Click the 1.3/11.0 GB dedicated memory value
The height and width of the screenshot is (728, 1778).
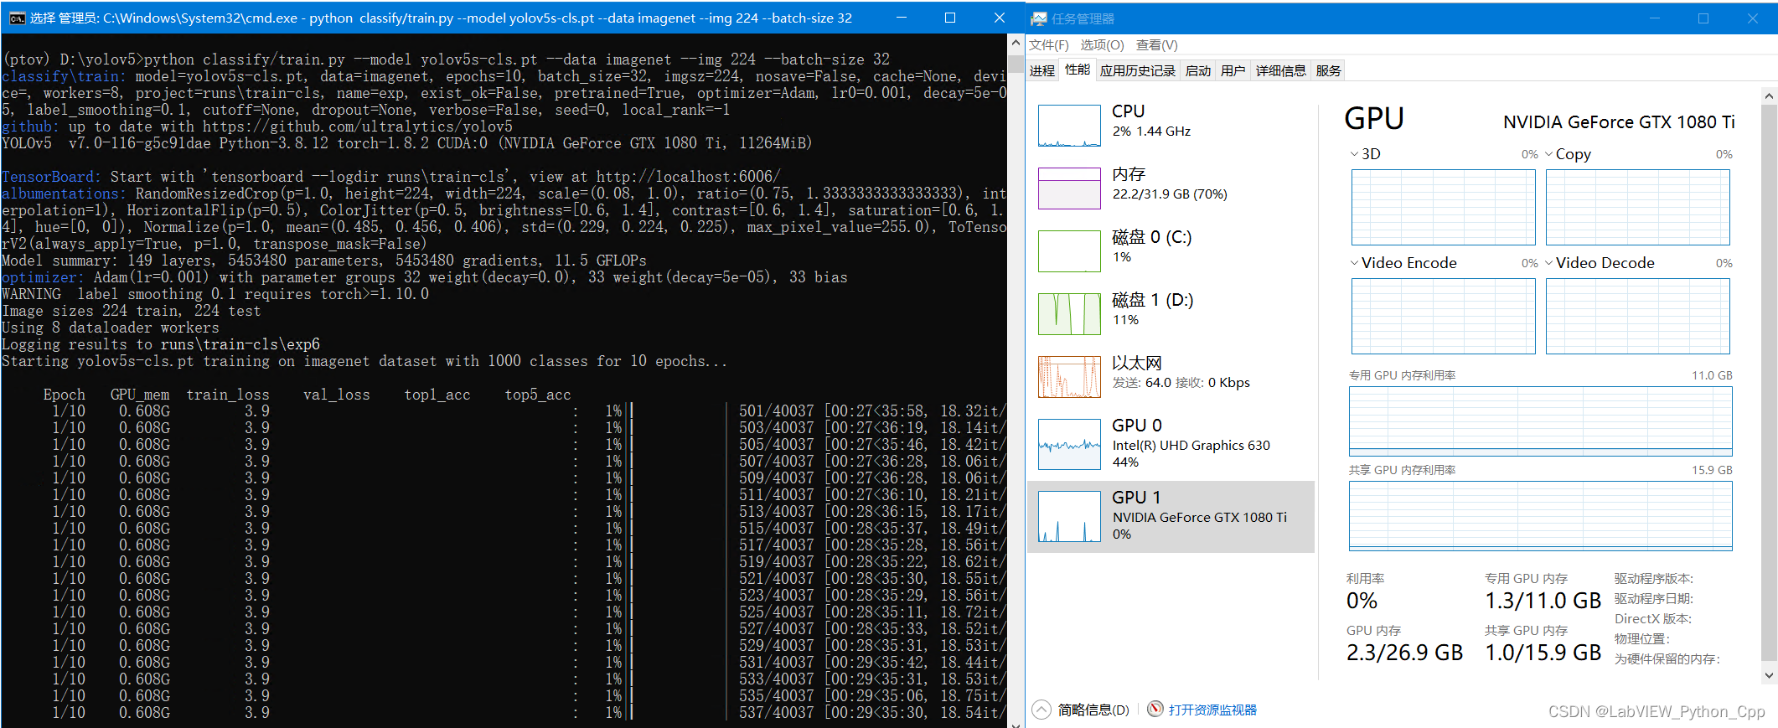pos(1543,601)
